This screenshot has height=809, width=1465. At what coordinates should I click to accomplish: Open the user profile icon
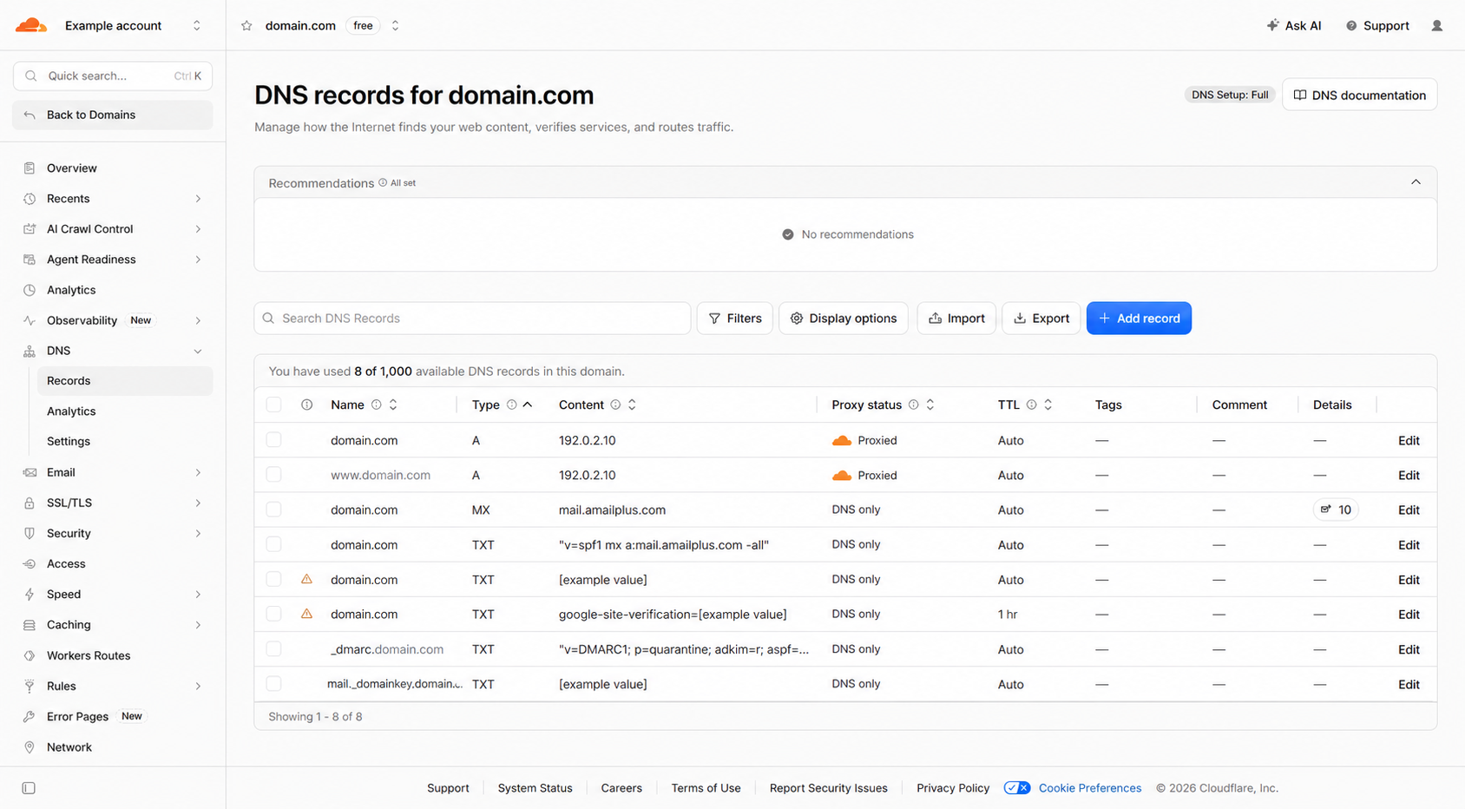click(1437, 26)
